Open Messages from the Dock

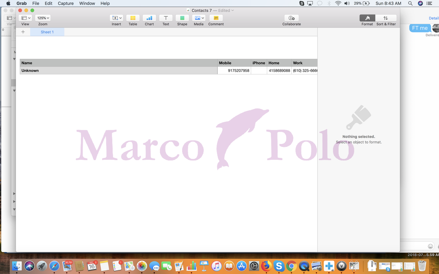click(155, 266)
